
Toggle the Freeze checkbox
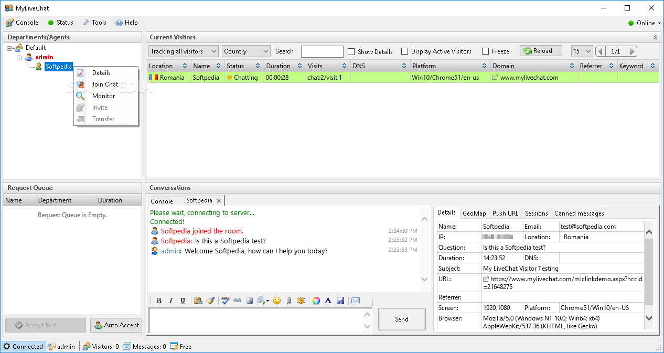[x=486, y=51]
